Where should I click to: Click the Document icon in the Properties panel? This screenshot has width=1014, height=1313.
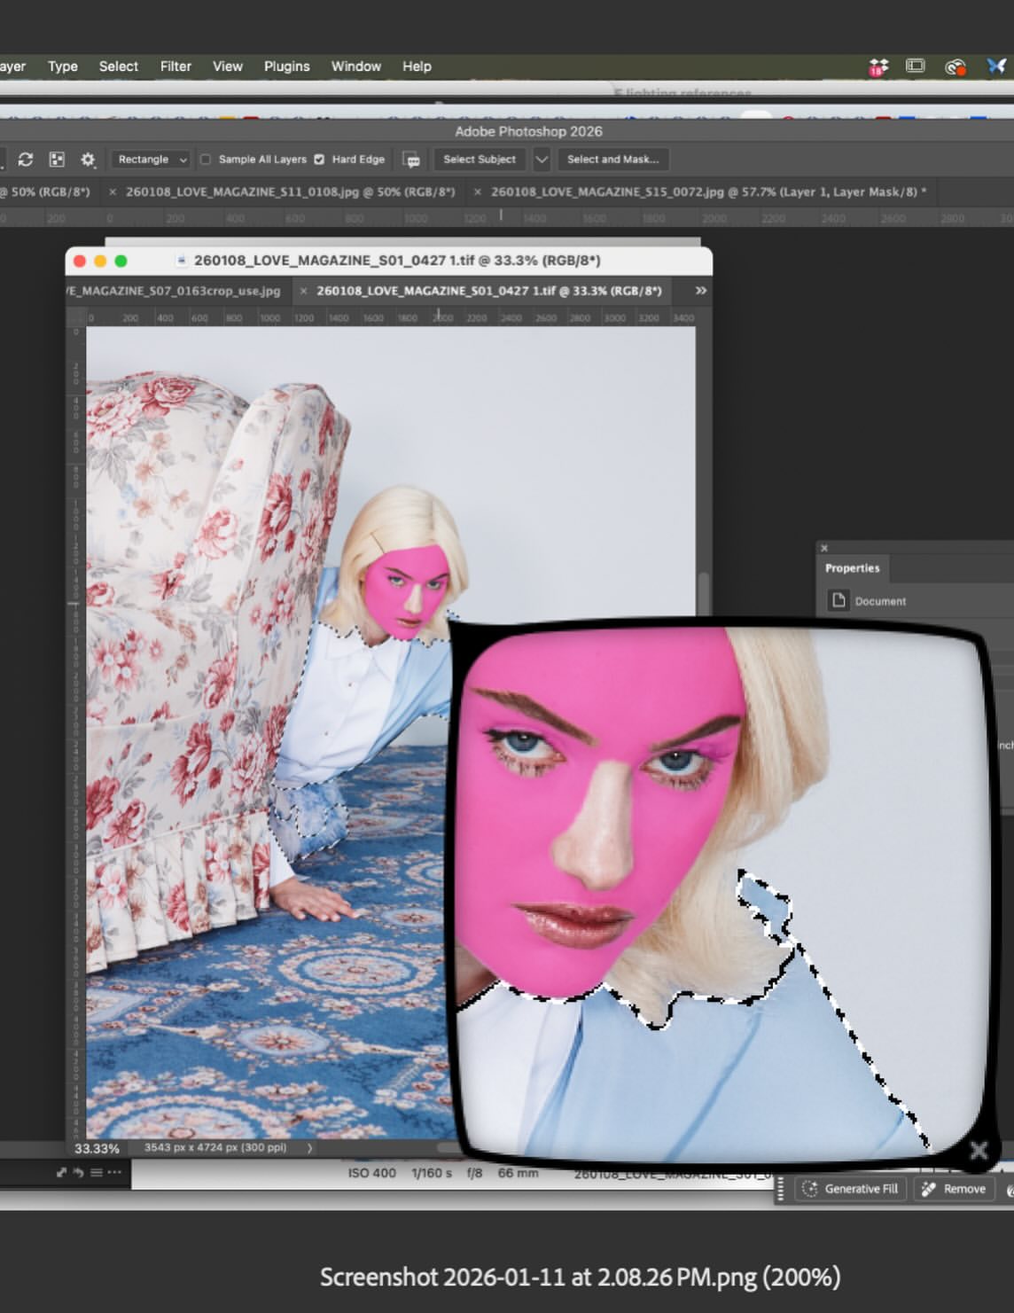[838, 600]
